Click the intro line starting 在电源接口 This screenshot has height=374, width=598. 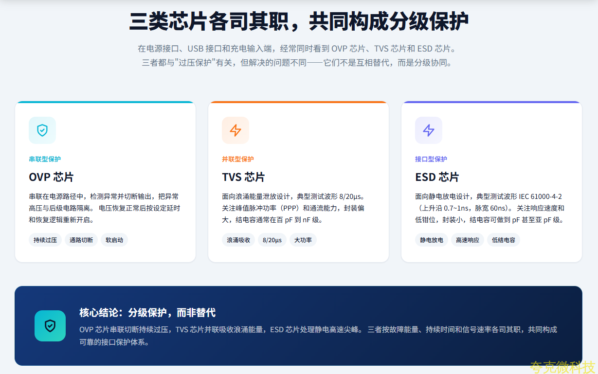tap(298, 49)
